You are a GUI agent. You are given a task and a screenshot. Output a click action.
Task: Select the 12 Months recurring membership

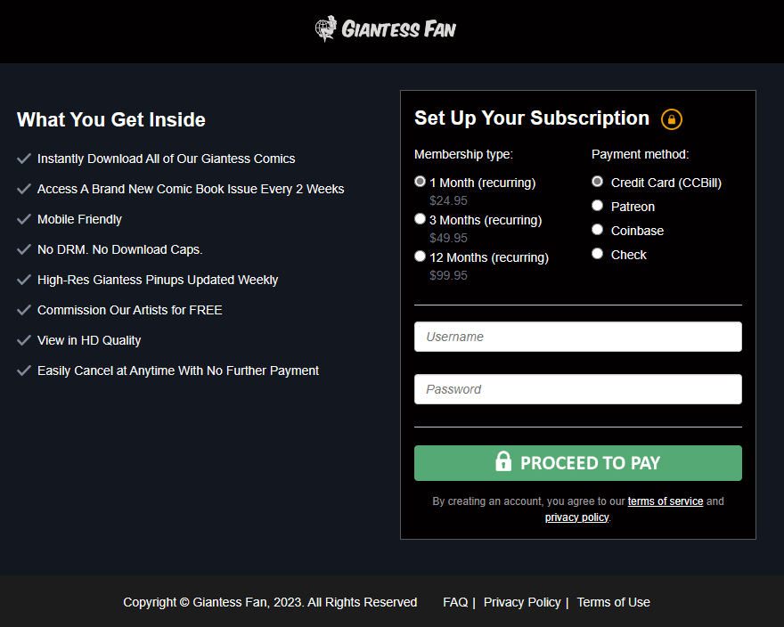[x=421, y=256]
